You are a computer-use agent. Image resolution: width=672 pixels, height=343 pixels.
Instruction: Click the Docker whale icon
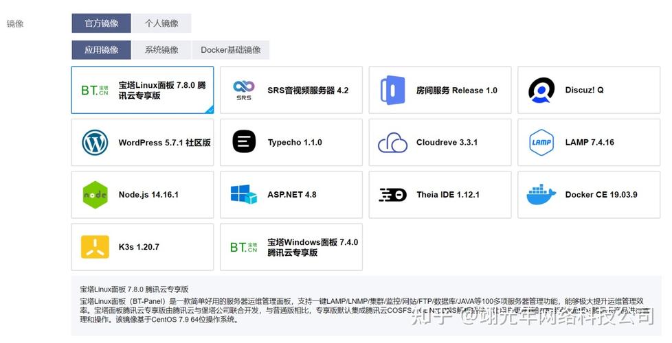coord(541,195)
